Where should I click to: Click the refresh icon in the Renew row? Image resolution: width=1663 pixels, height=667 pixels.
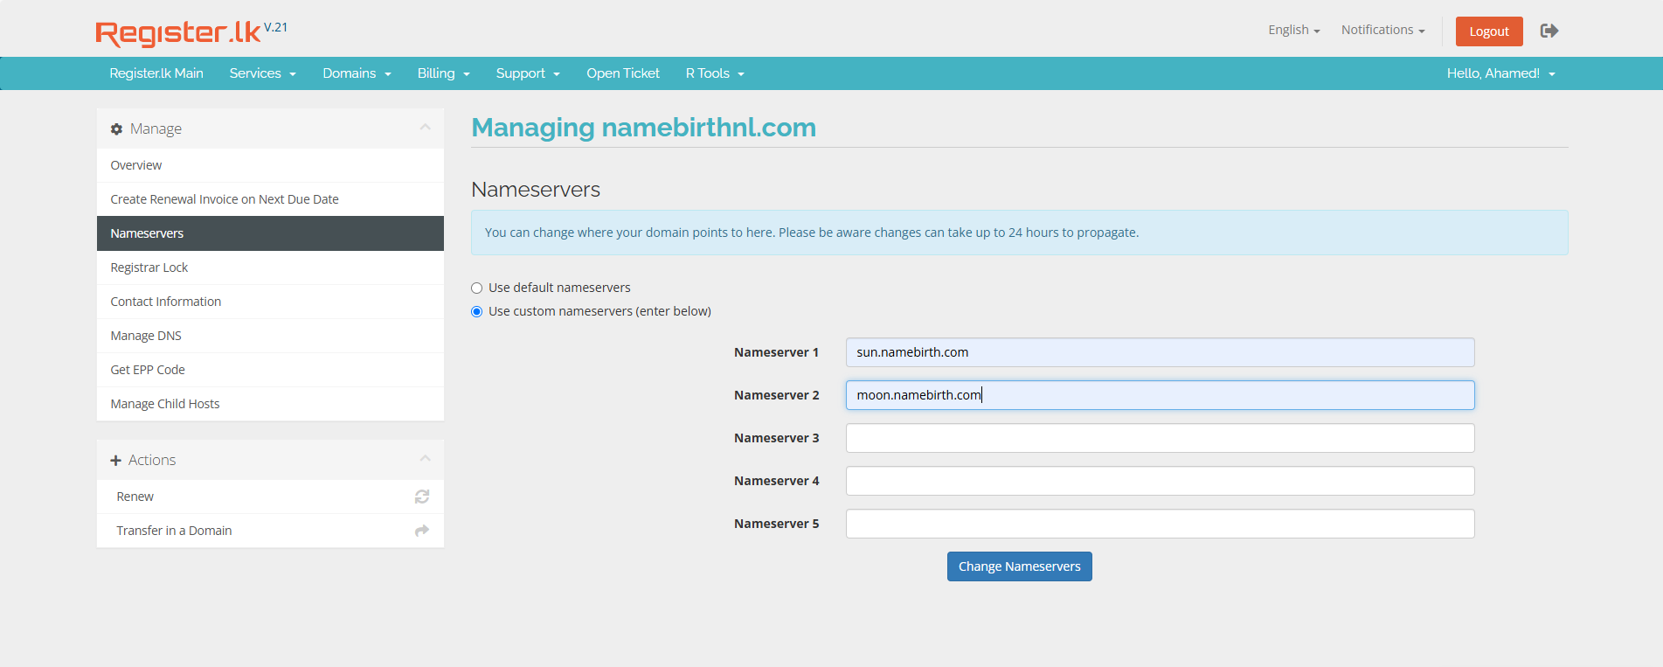click(x=422, y=497)
